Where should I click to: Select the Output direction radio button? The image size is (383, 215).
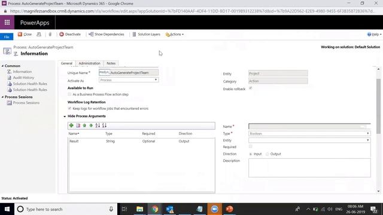click(x=268, y=154)
